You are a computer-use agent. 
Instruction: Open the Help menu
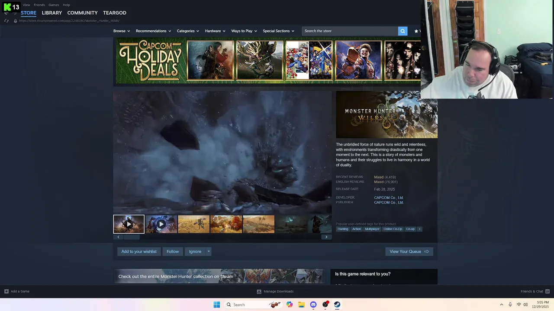point(66,5)
